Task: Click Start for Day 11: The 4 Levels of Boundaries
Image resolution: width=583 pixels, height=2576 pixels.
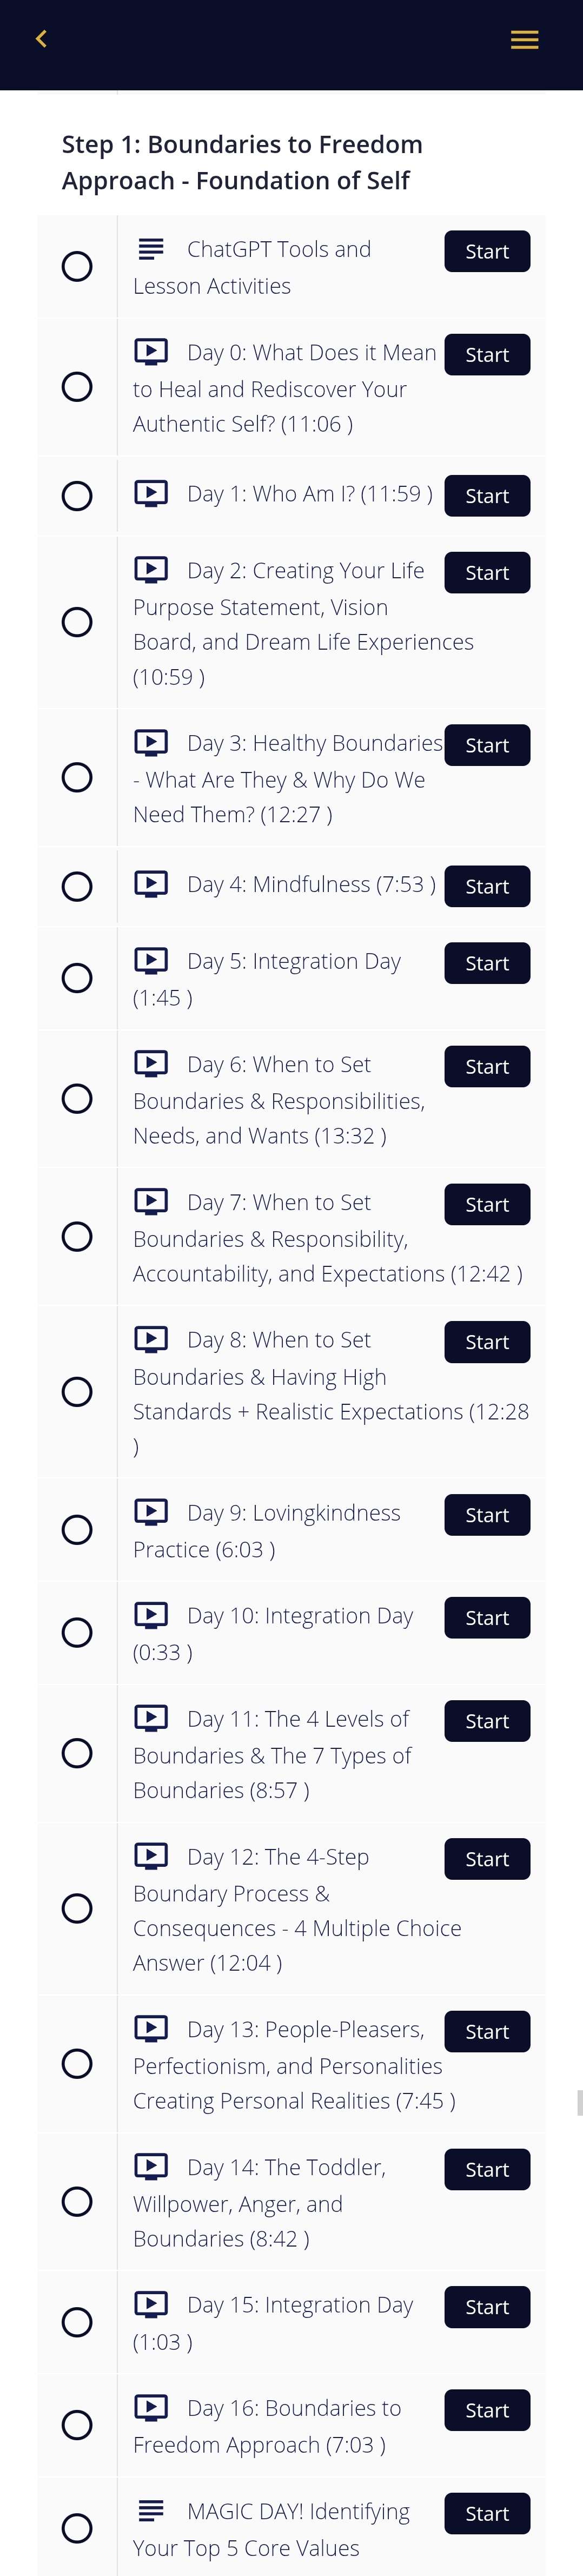Action: (x=487, y=1721)
